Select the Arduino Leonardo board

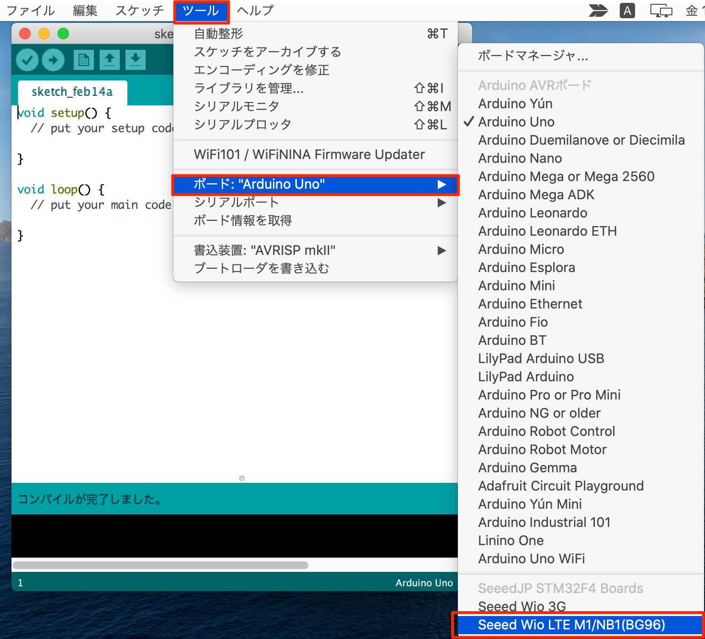(580, 213)
